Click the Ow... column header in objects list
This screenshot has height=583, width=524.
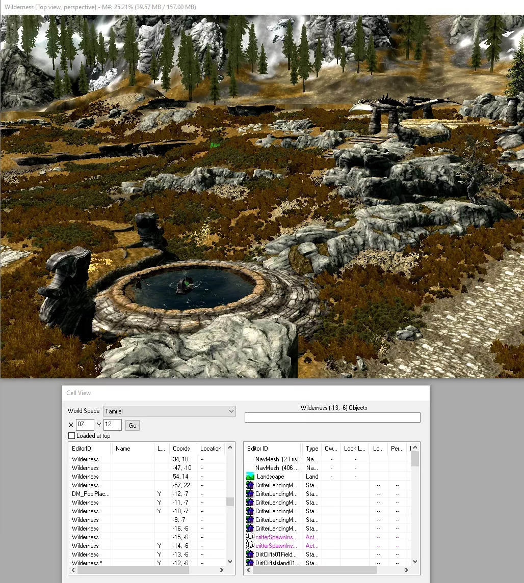(x=331, y=449)
